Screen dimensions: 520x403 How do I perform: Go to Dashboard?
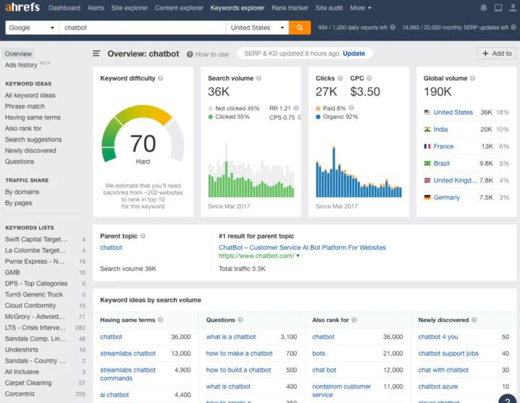tap(64, 8)
